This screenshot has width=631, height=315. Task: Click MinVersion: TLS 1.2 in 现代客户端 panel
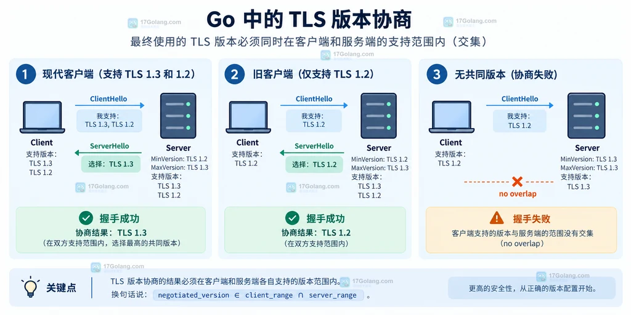(179, 159)
